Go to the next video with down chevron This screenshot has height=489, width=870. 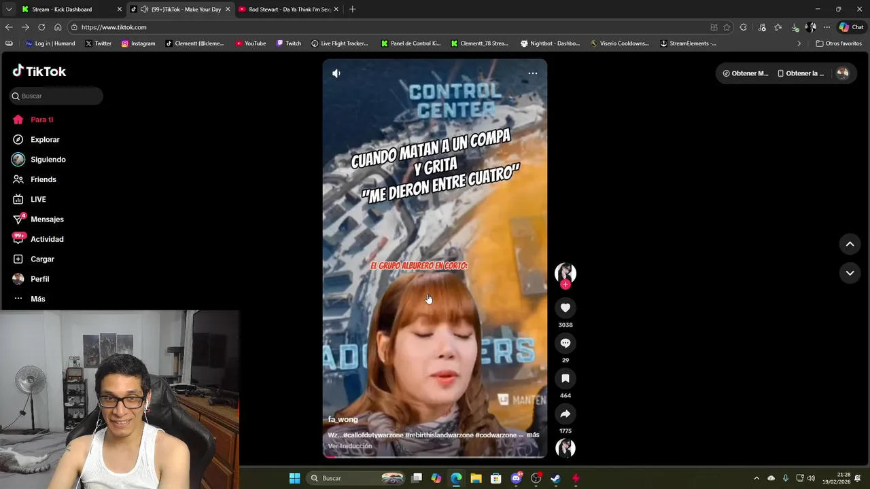pyautogui.click(x=850, y=273)
